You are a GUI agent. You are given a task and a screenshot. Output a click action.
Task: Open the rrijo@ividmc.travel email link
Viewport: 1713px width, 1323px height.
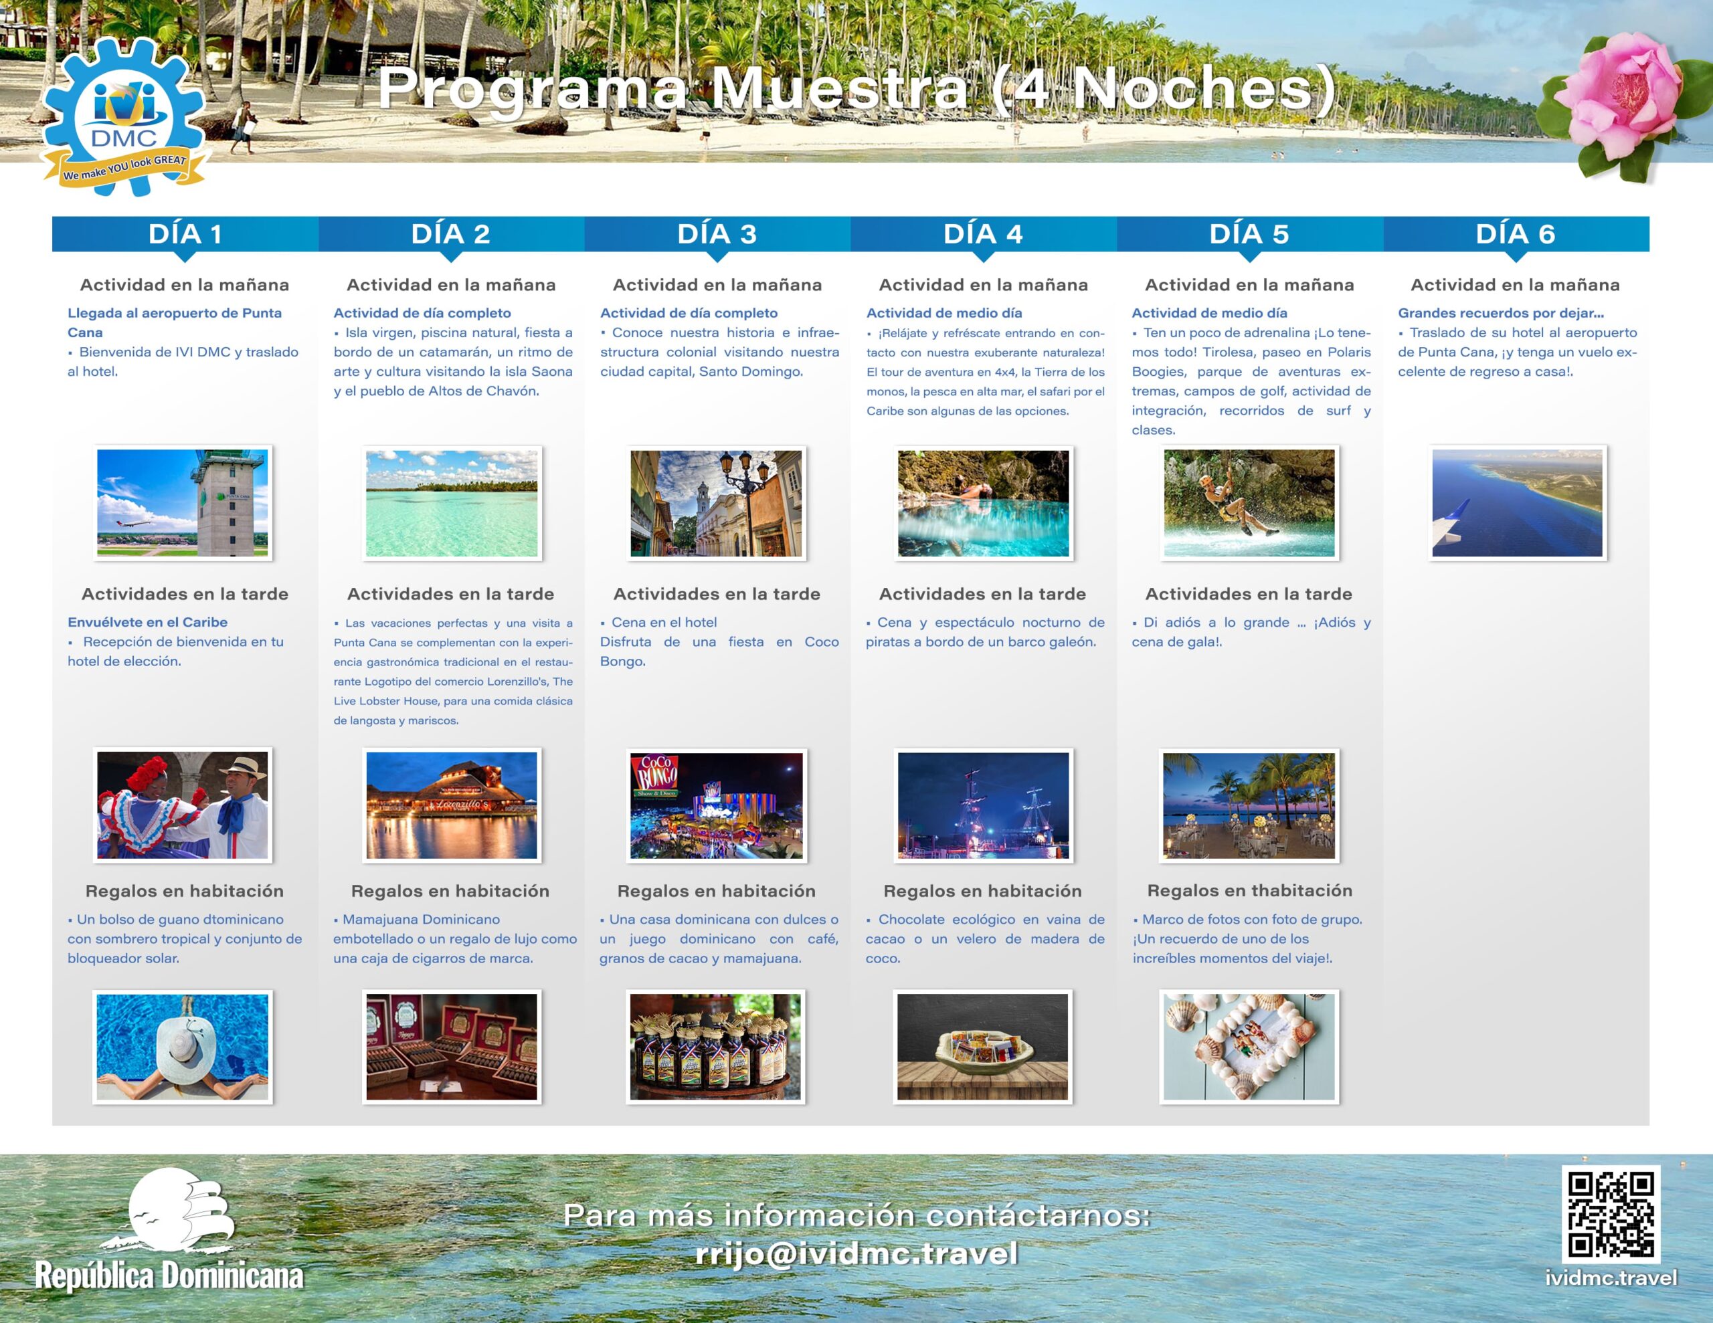(856, 1253)
